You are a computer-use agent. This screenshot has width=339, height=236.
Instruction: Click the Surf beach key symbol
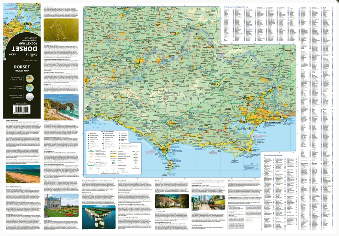point(120,138)
